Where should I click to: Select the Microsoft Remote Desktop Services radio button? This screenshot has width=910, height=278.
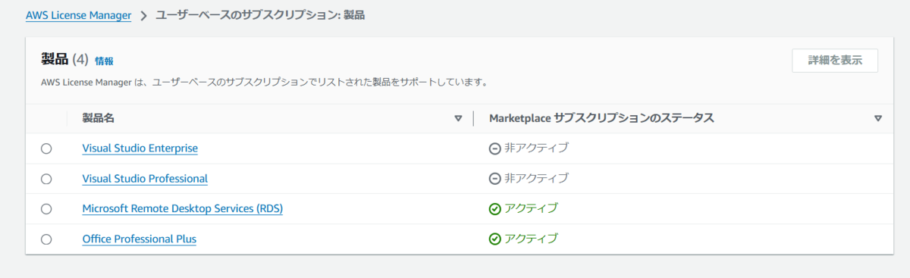[46, 209]
